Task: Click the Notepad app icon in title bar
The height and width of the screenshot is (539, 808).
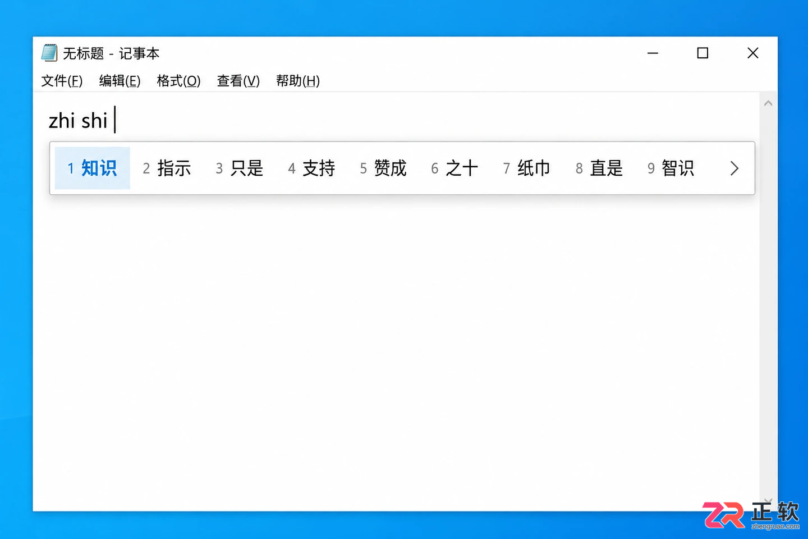Action: pos(49,53)
